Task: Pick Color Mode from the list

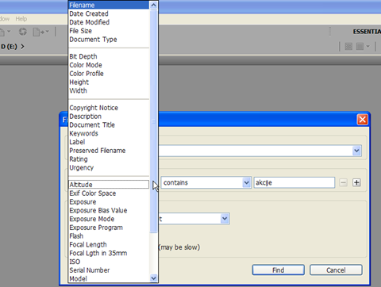Action: (109, 65)
